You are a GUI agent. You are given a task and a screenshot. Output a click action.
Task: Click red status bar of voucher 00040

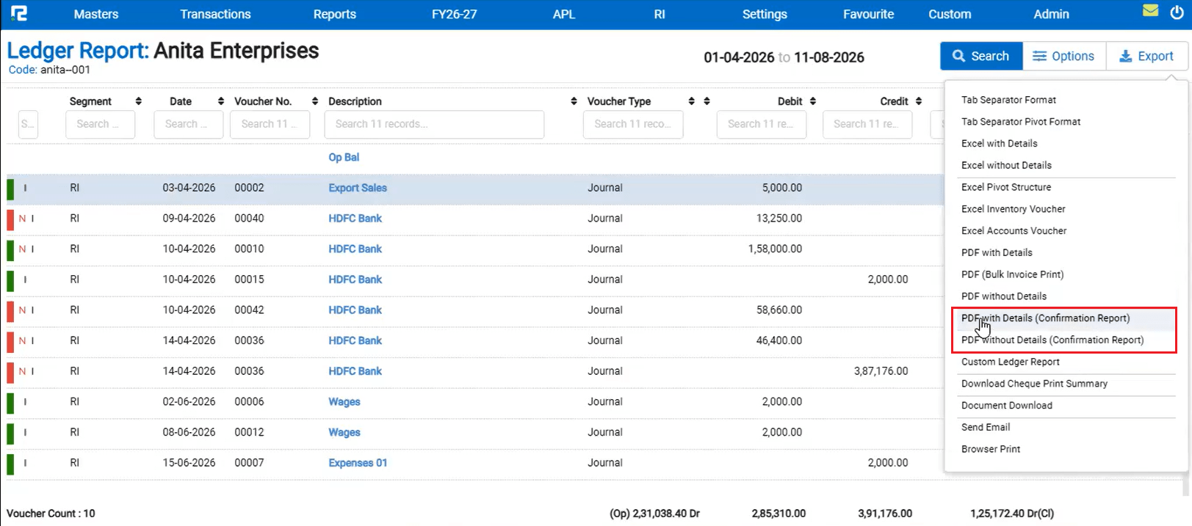(x=10, y=219)
